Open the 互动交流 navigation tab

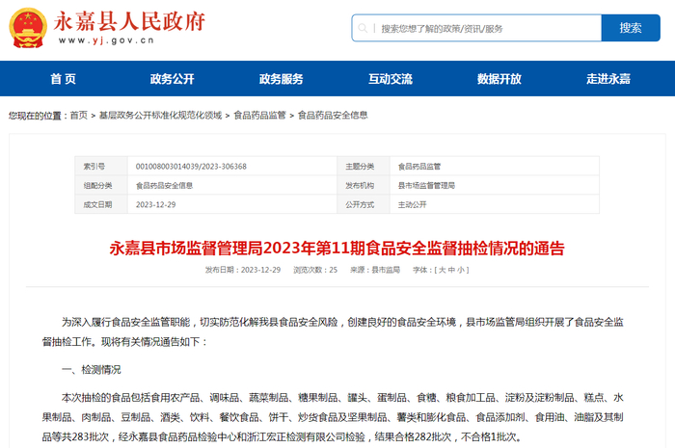click(390, 79)
